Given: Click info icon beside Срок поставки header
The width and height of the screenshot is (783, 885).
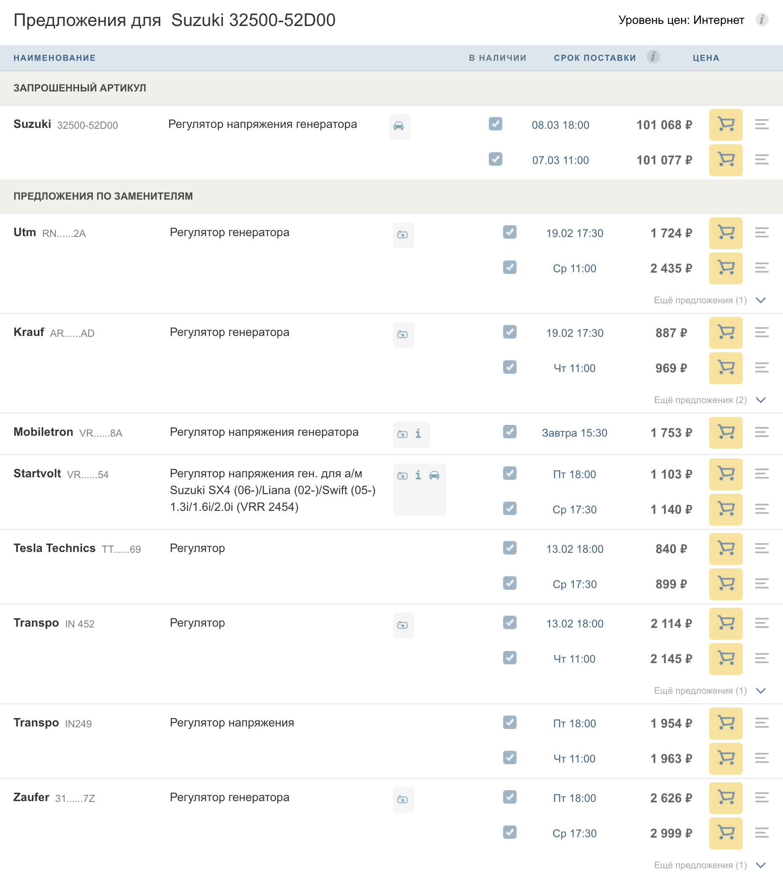Looking at the screenshot, I should 652,57.
